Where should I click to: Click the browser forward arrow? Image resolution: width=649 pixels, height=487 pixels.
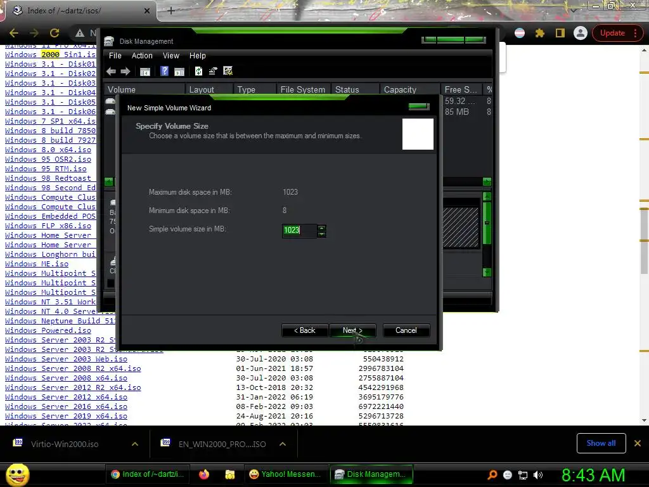click(34, 33)
